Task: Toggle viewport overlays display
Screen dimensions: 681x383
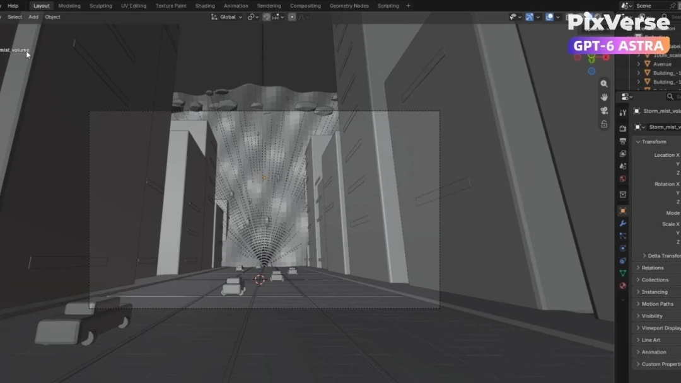Action: pos(549,17)
